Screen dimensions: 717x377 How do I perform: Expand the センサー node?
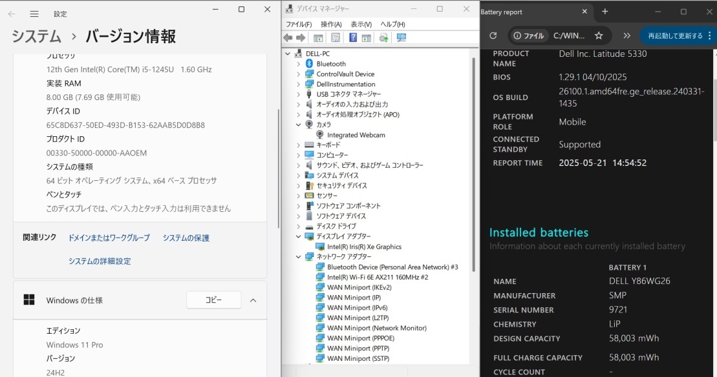299,196
